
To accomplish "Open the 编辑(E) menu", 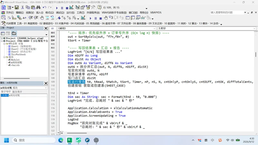I will coord(20,13).
